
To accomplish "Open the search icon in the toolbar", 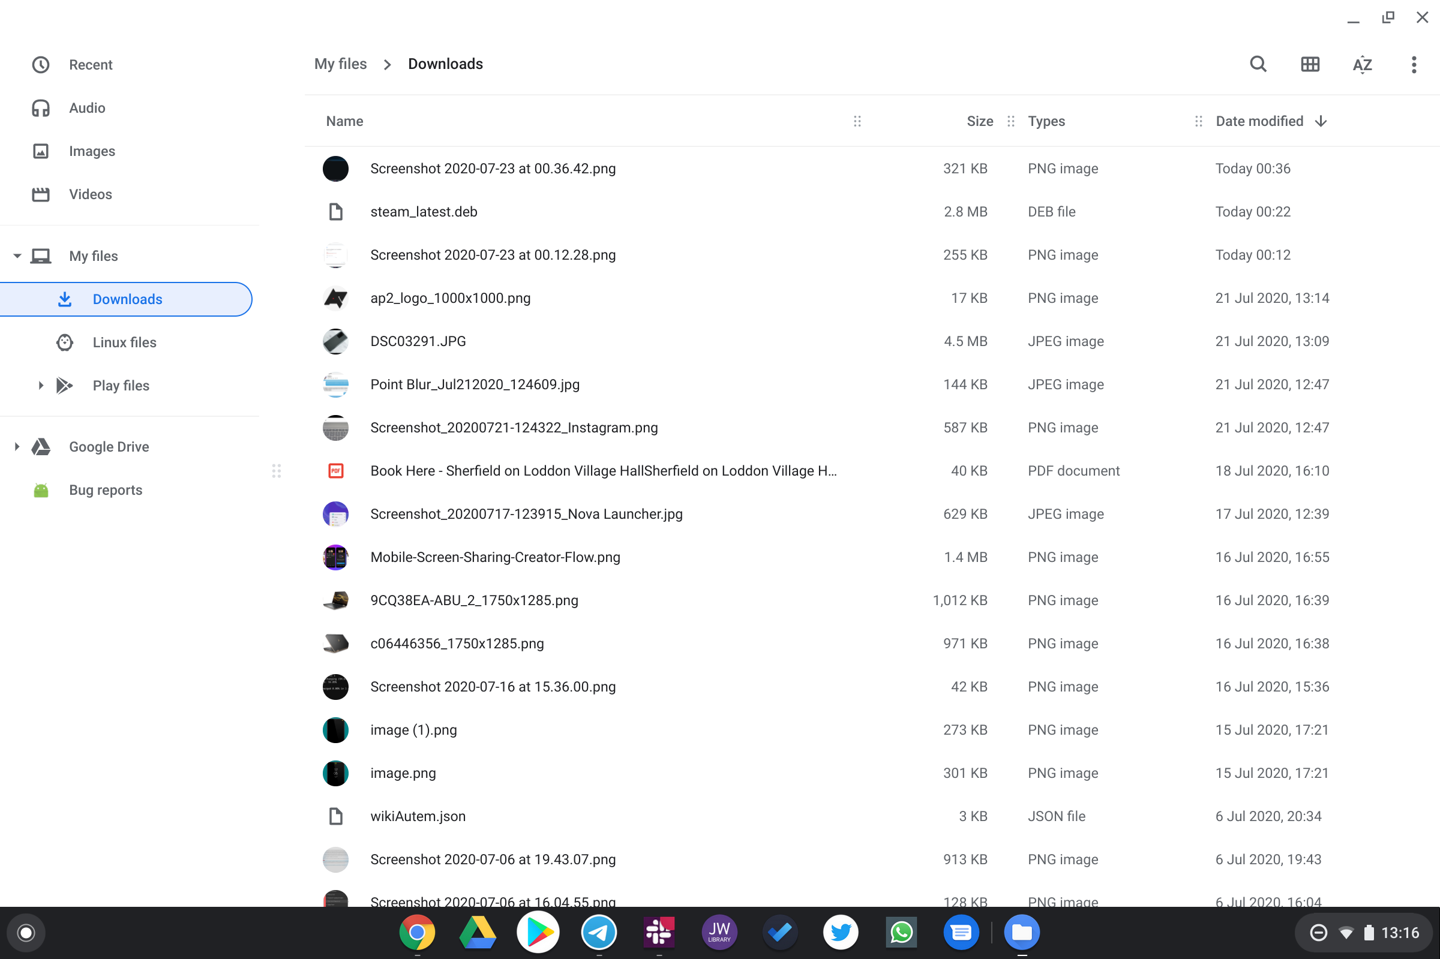I will point(1258,64).
